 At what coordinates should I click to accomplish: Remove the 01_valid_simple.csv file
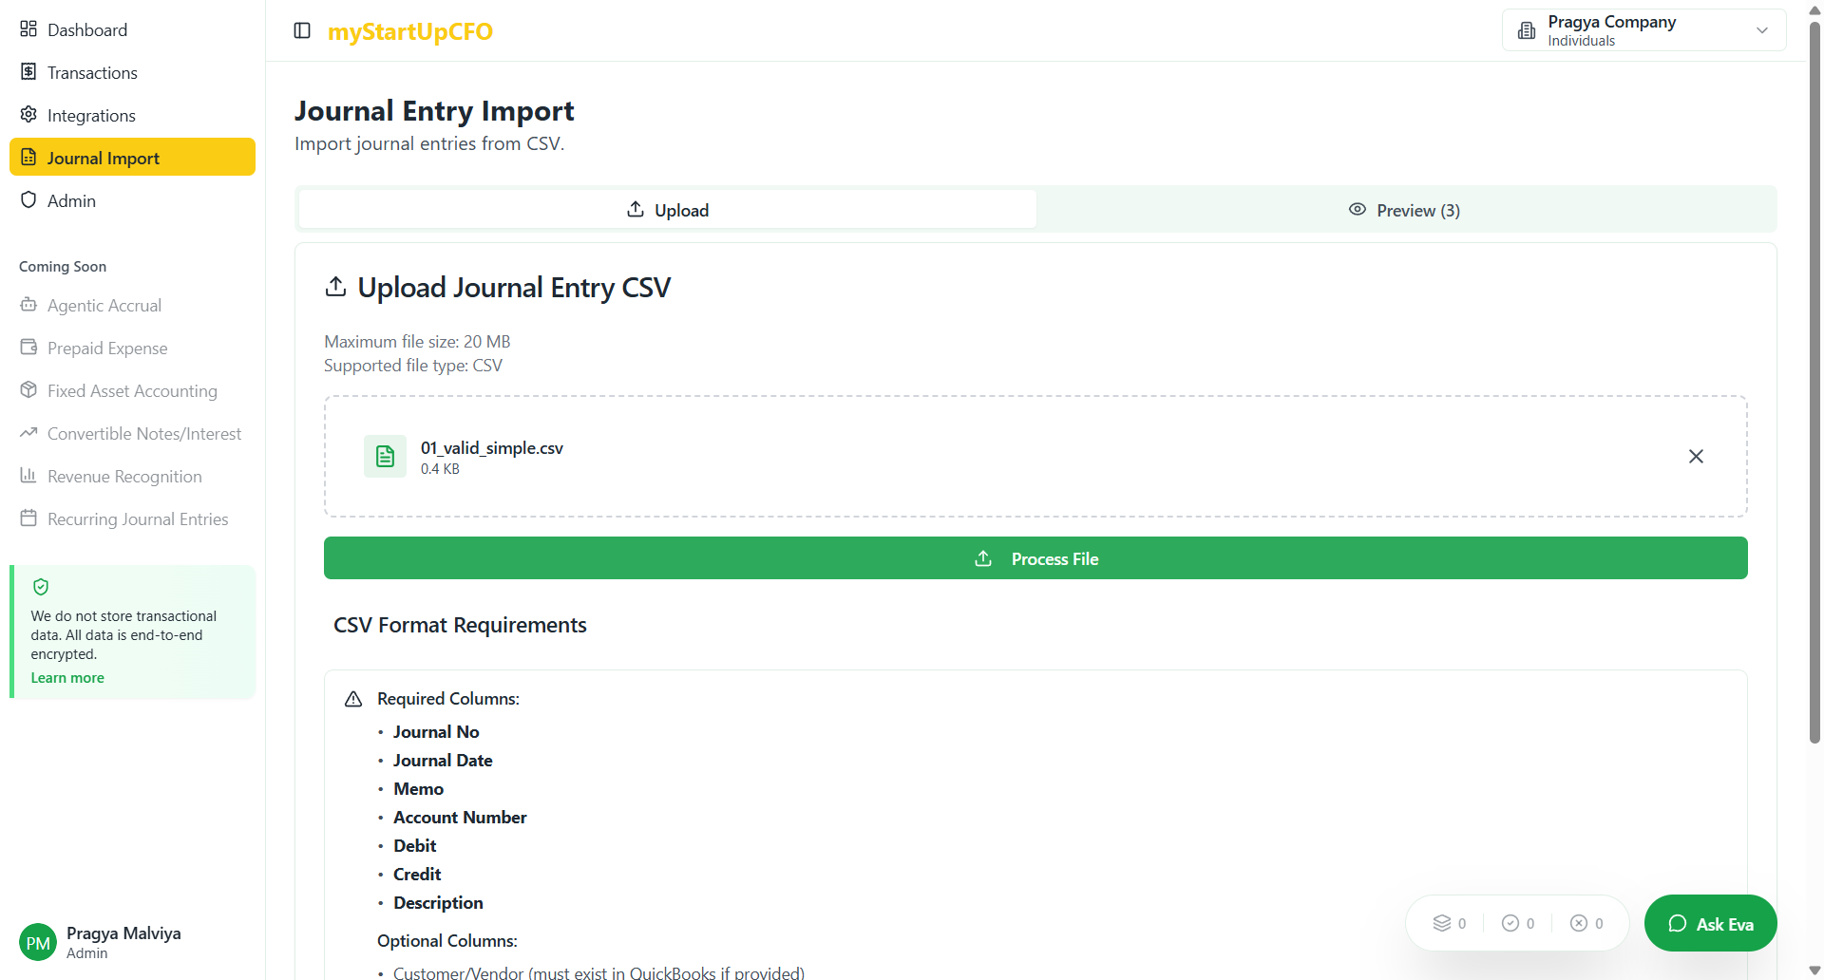(x=1696, y=457)
